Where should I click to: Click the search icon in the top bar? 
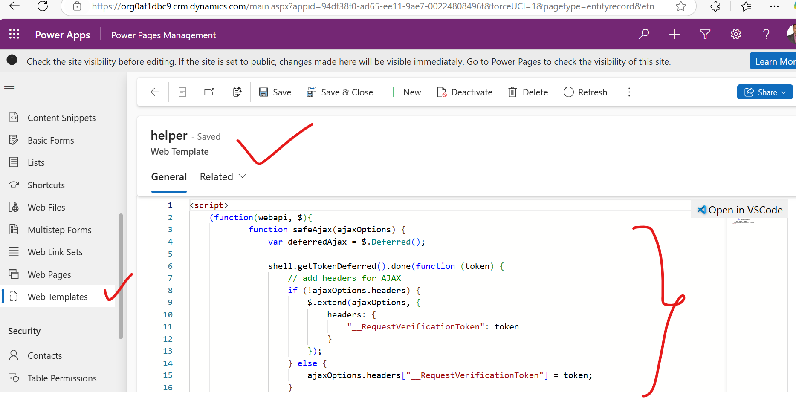(x=644, y=34)
